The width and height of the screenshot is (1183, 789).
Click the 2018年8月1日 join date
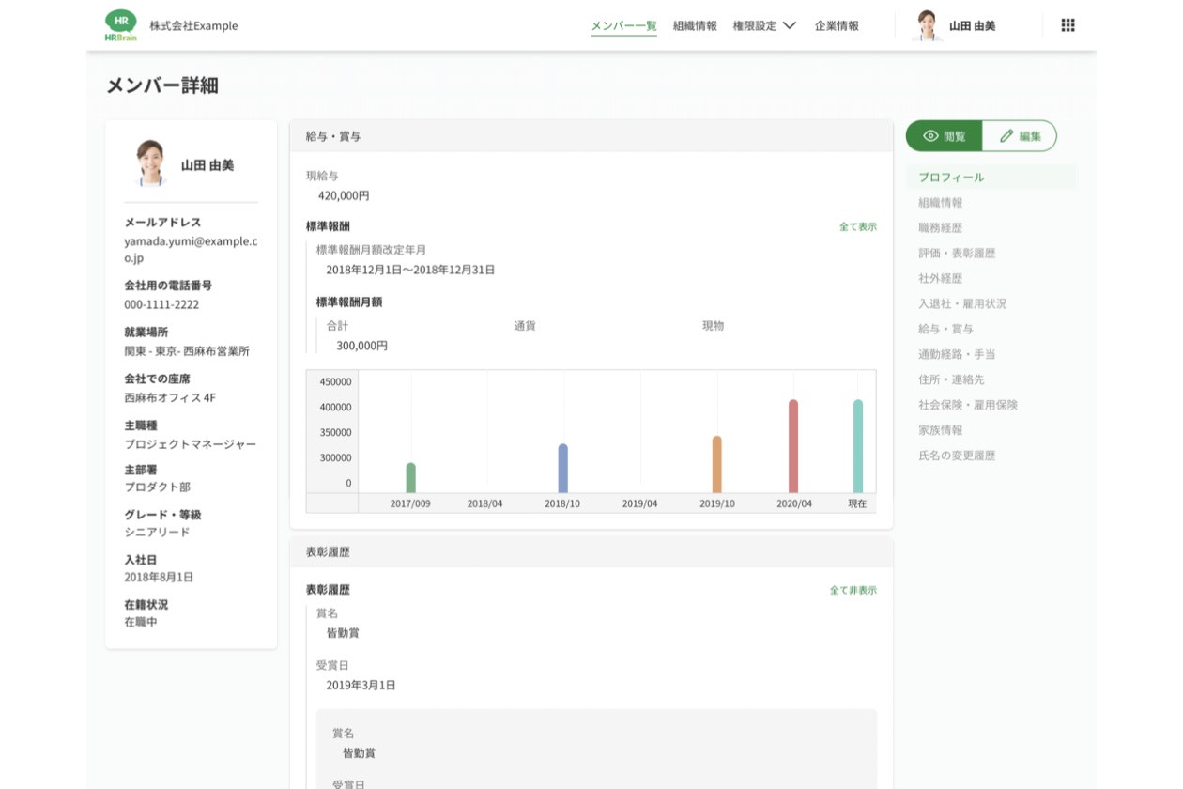point(159,577)
